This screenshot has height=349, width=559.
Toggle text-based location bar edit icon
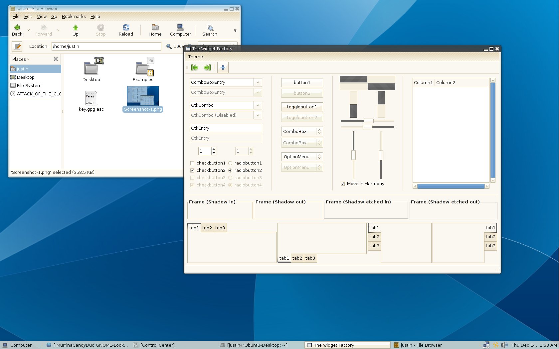17,46
